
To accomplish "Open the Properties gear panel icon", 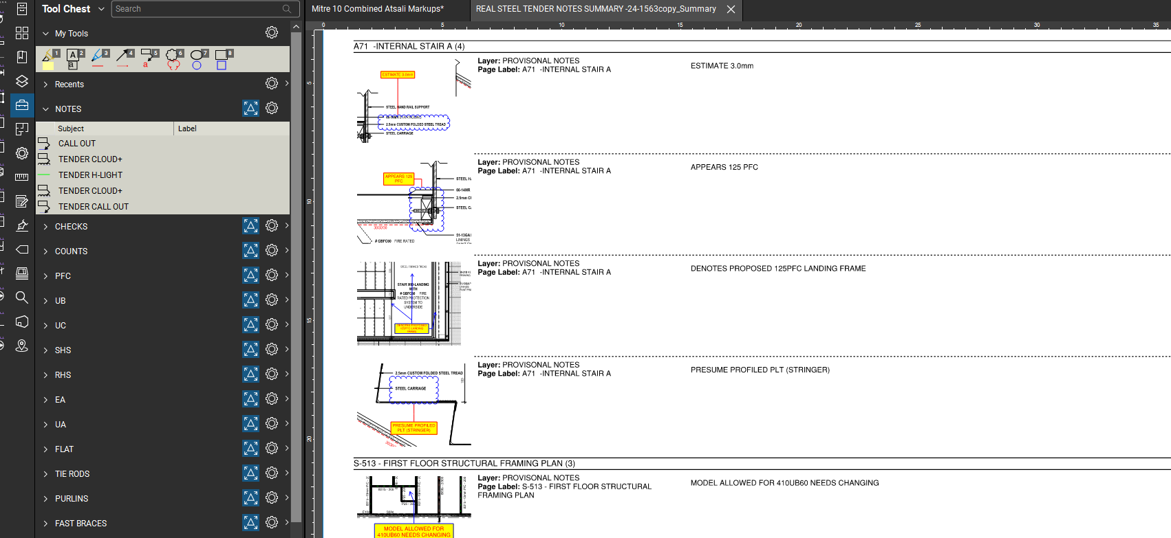I will 22,153.
